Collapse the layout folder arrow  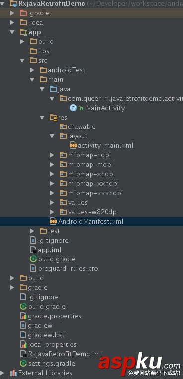(x=52, y=136)
